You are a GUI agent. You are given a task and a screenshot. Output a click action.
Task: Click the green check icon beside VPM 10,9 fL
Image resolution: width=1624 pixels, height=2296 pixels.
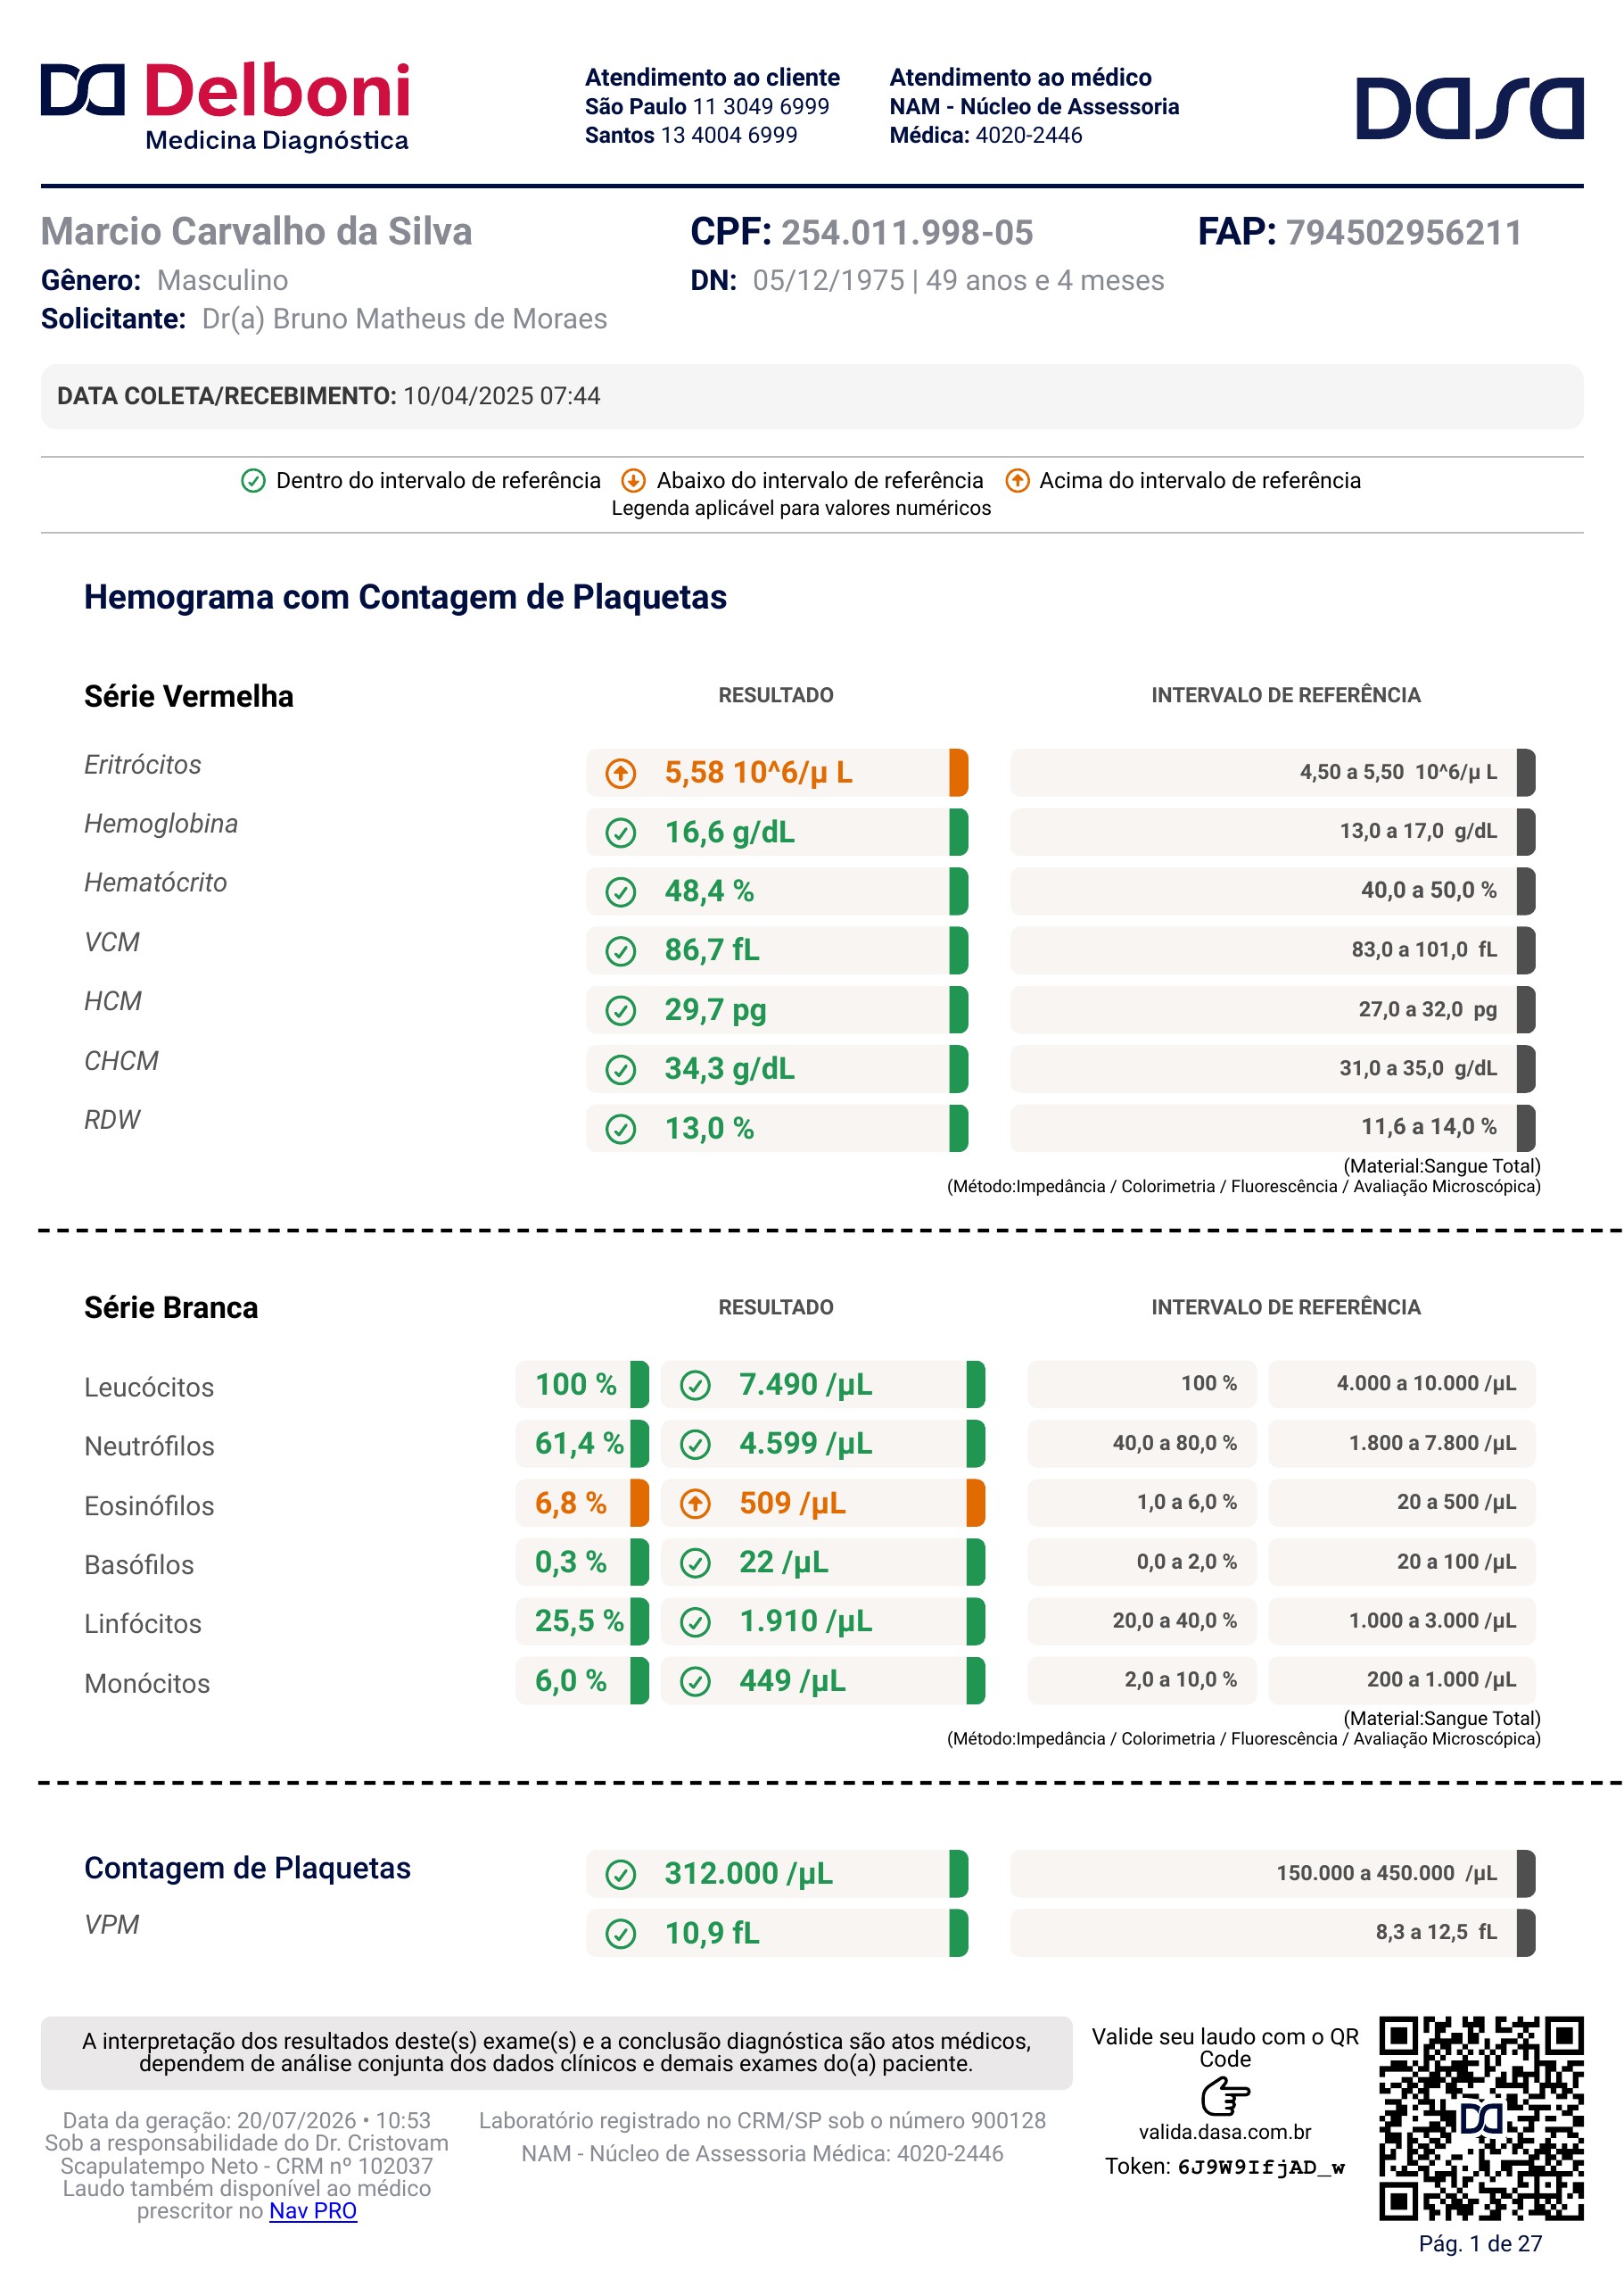(621, 1933)
